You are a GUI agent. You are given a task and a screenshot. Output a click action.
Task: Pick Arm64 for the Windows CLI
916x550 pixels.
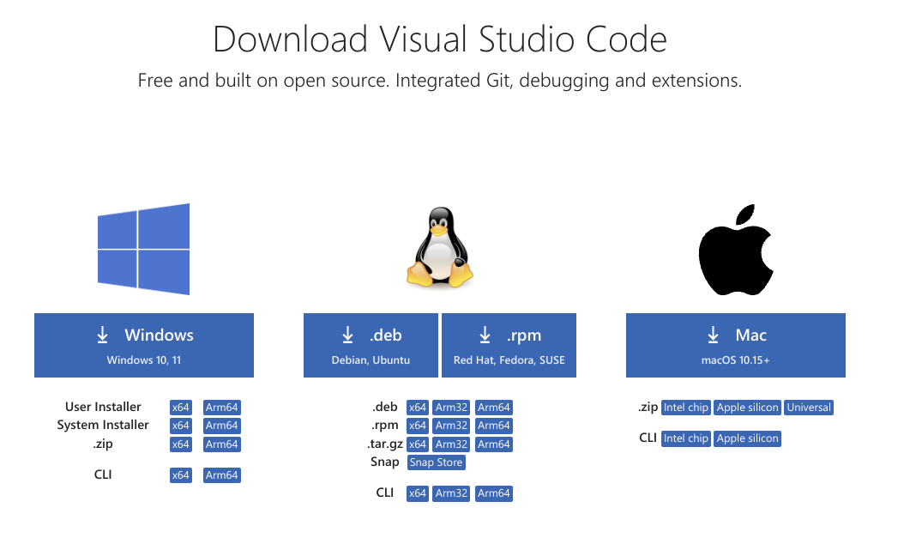[221, 475]
